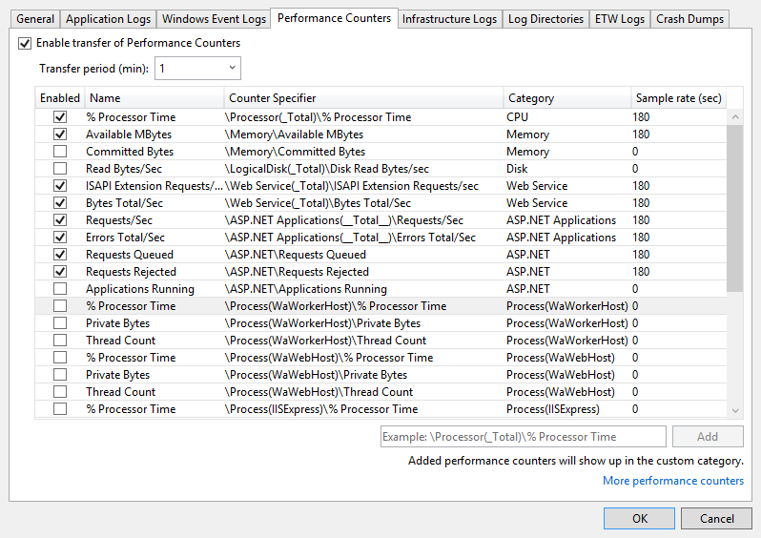Uncheck the Bytes Total/Sec counter
The height and width of the screenshot is (538, 761).
pos(60,203)
